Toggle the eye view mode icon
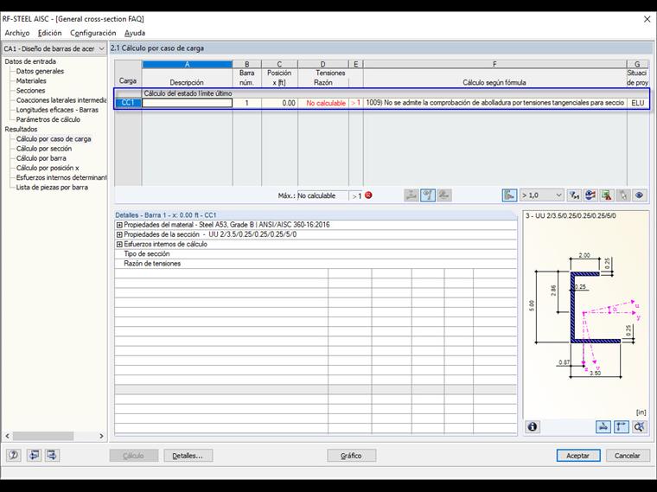This screenshot has width=657, height=492. point(639,195)
